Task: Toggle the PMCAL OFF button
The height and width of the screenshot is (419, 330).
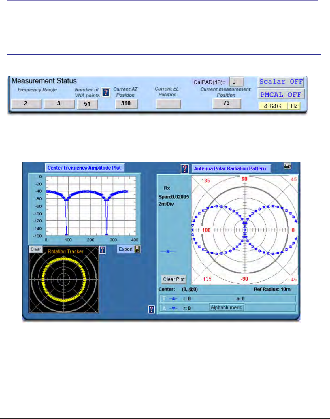Action: (x=281, y=95)
